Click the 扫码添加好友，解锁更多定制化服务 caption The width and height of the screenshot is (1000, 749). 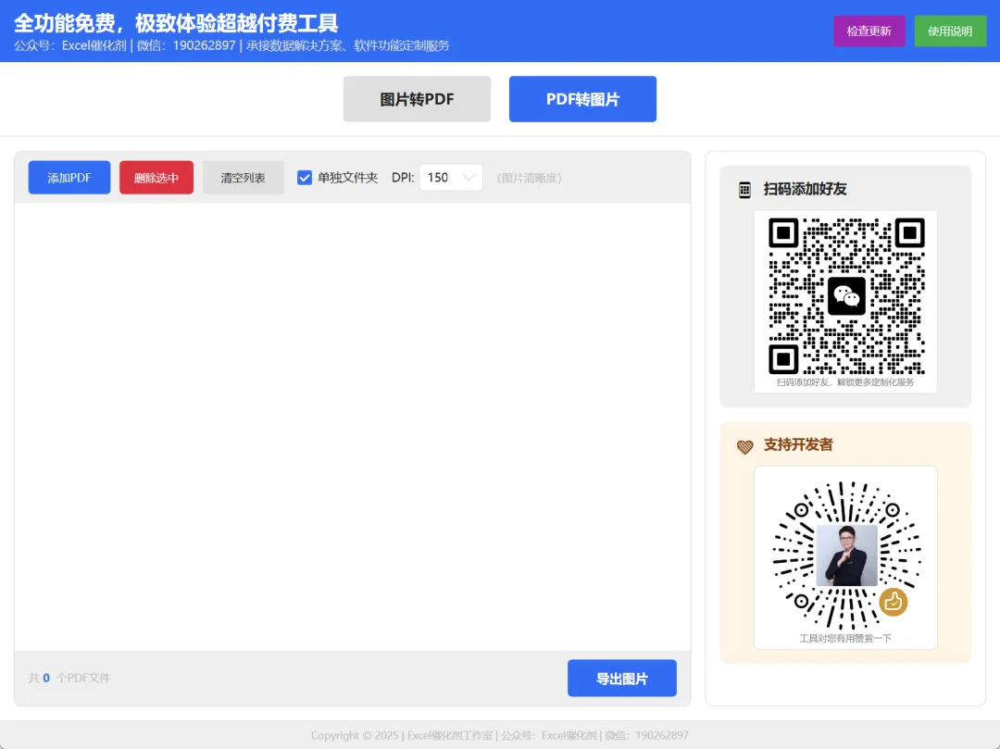point(845,382)
